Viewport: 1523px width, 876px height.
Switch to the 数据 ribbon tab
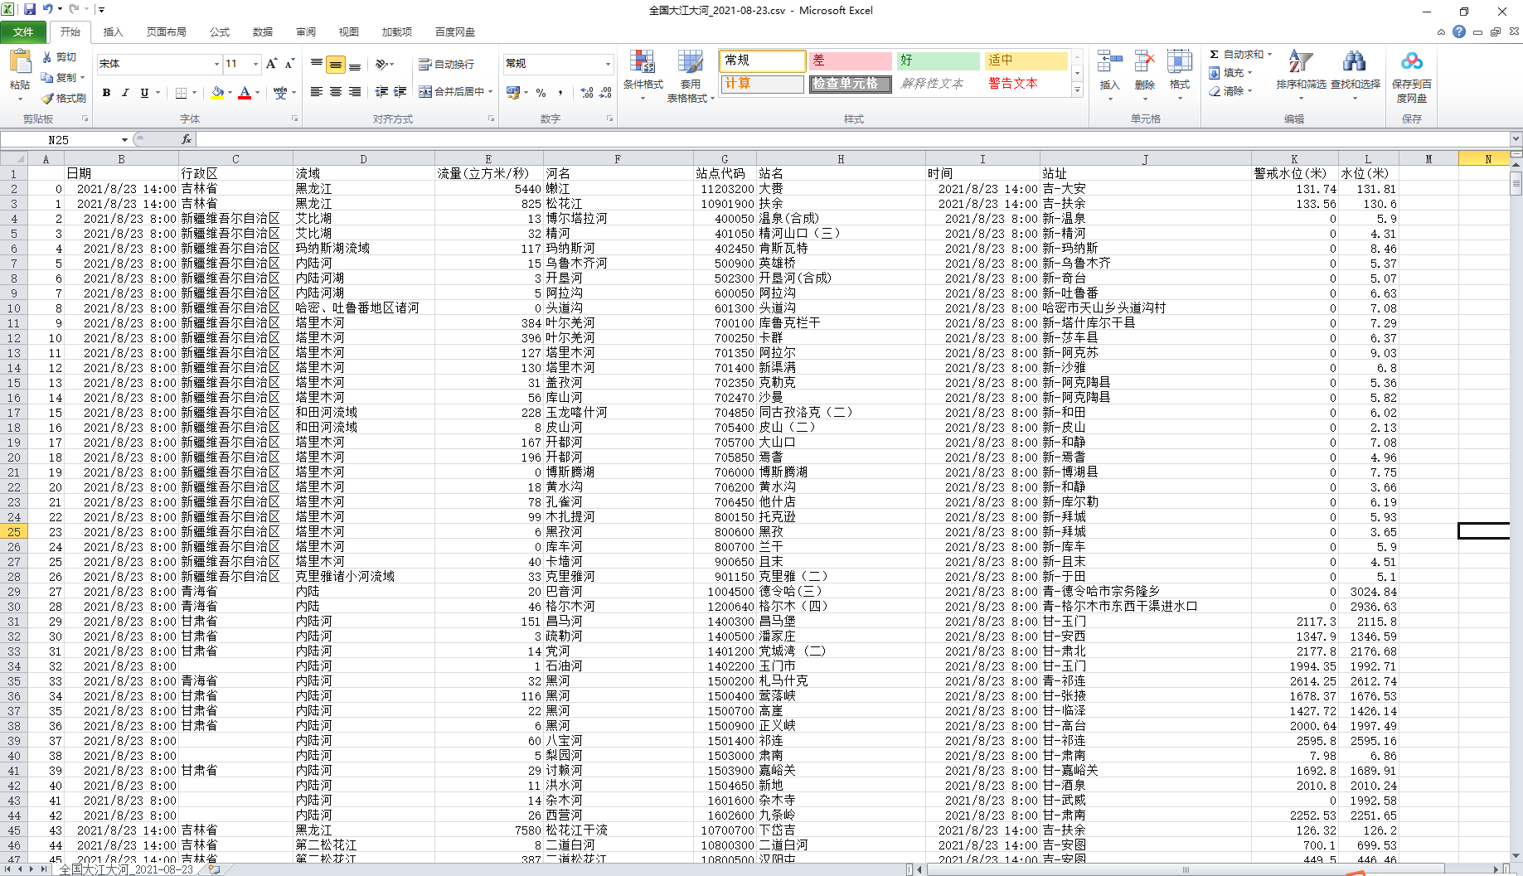point(262,32)
